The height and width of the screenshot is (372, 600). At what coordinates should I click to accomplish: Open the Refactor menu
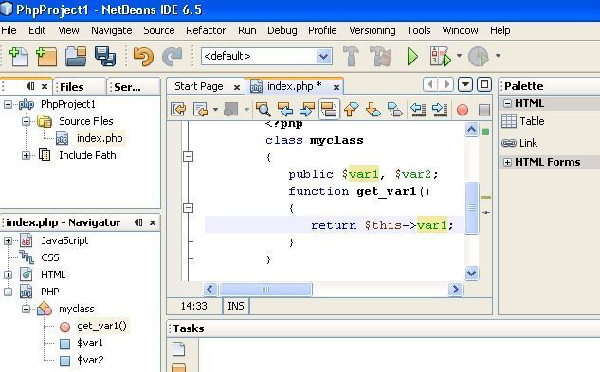pyautogui.click(x=206, y=30)
